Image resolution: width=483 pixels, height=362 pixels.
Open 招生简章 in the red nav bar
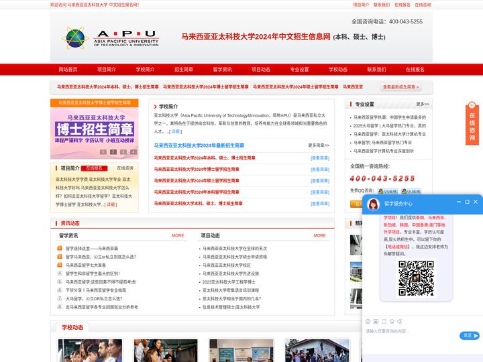coord(184,70)
